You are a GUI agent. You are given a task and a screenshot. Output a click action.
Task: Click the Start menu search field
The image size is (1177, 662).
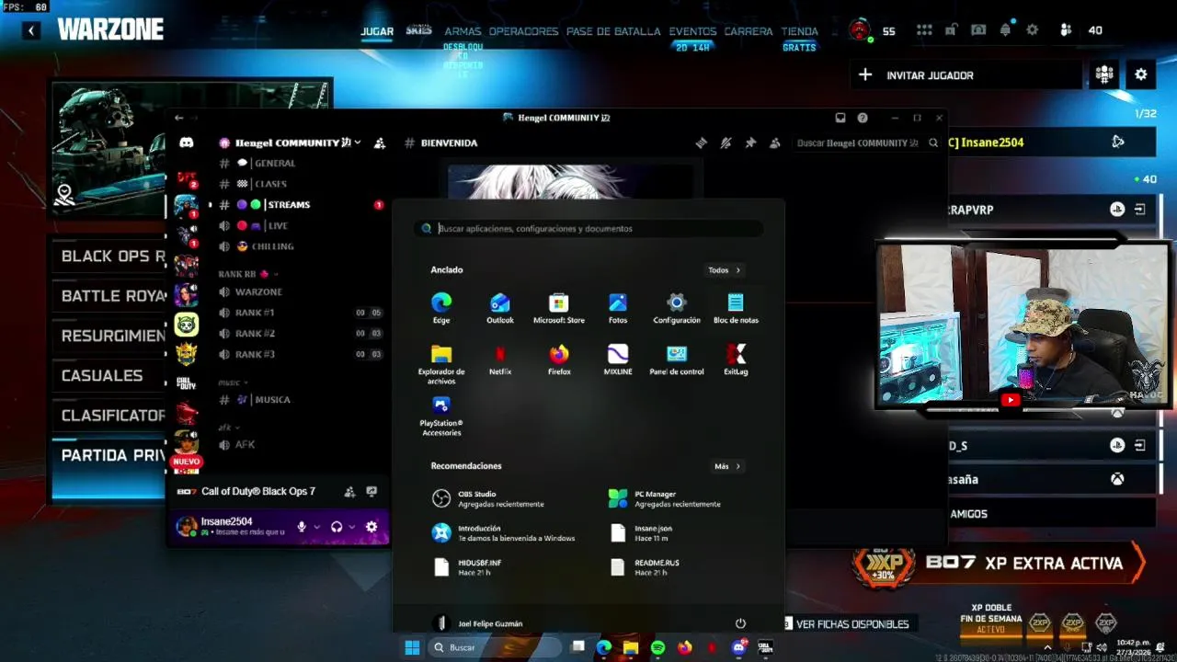pyautogui.click(x=588, y=228)
